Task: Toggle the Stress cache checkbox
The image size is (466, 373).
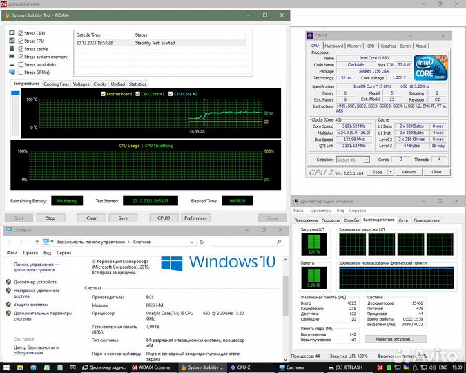Action: 21,49
